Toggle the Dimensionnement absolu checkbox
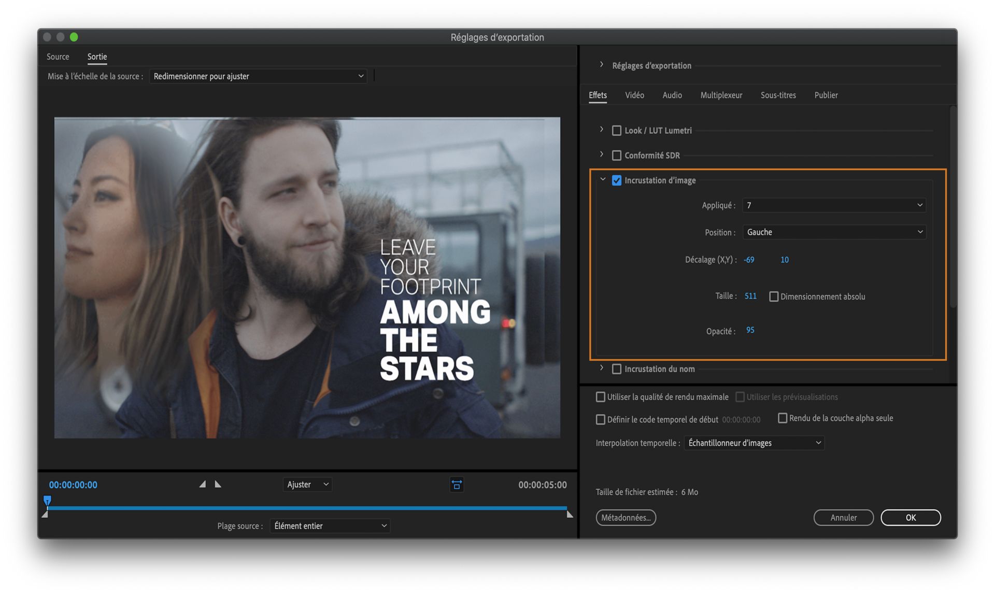Screen dimensions: 995x595 coord(773,296)
